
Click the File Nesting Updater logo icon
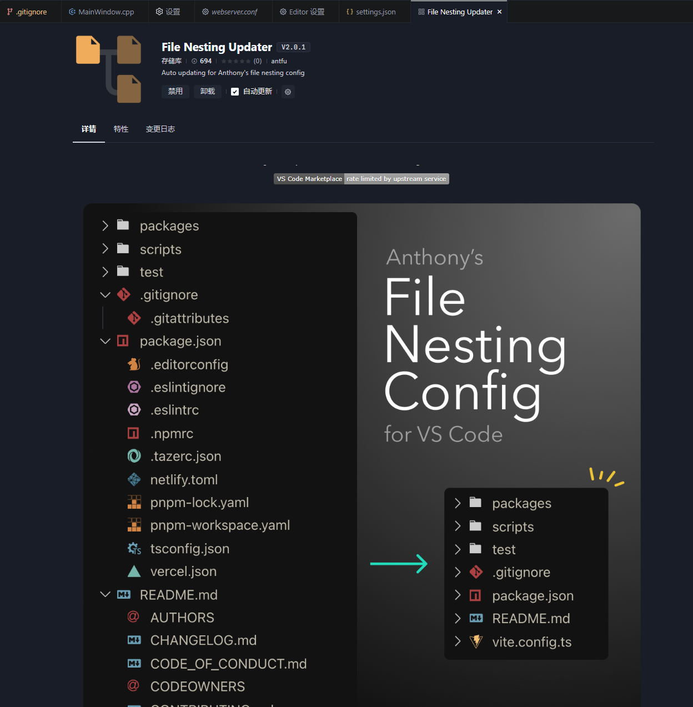tap(109, 69)
